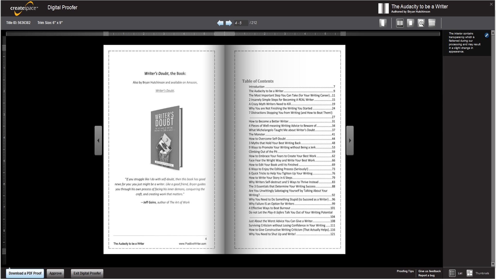Click Climbing Out of the Pit entry
This screenshot has width=496, height=279.
(292, 152)
